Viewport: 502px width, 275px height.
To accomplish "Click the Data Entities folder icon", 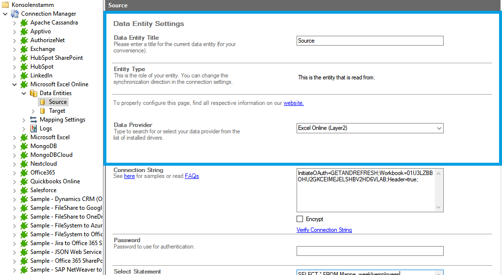I will click(x=33, y=93).
